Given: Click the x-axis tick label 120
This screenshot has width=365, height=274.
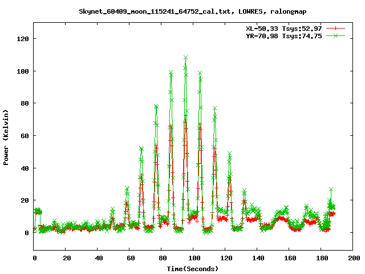Looking at the screenshot, I should coord(226,258).
